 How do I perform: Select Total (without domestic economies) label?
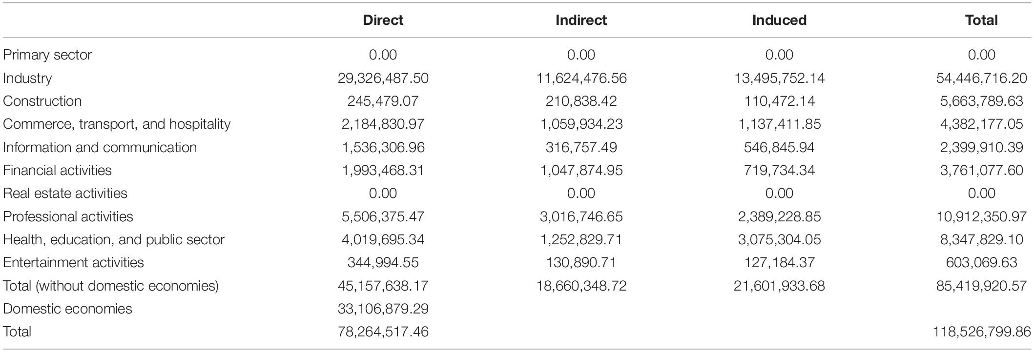click(111, 285)
